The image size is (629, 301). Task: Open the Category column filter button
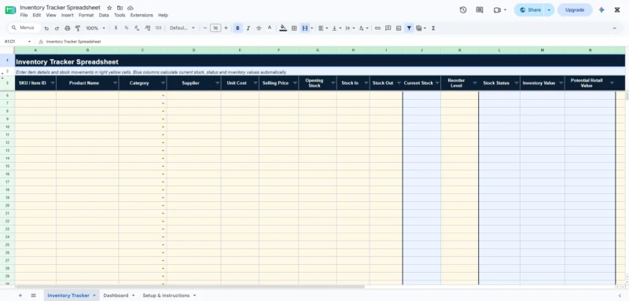(163, 83)
